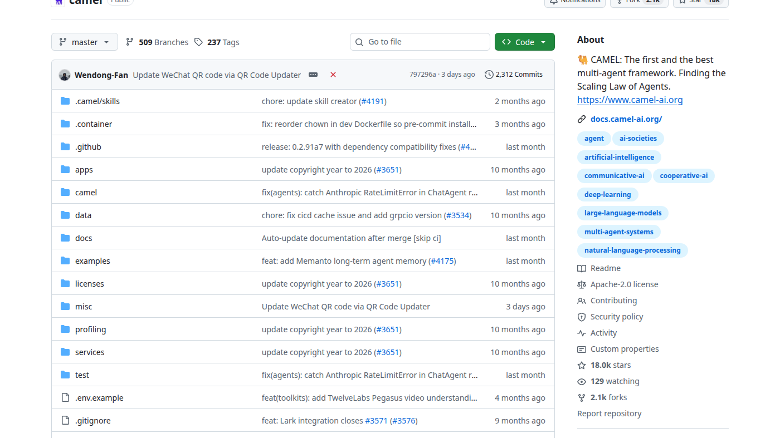This screenshot has height=438, width=780.
Task: Open the .camel/skills folder name
Action: click(x=97, y=101)
